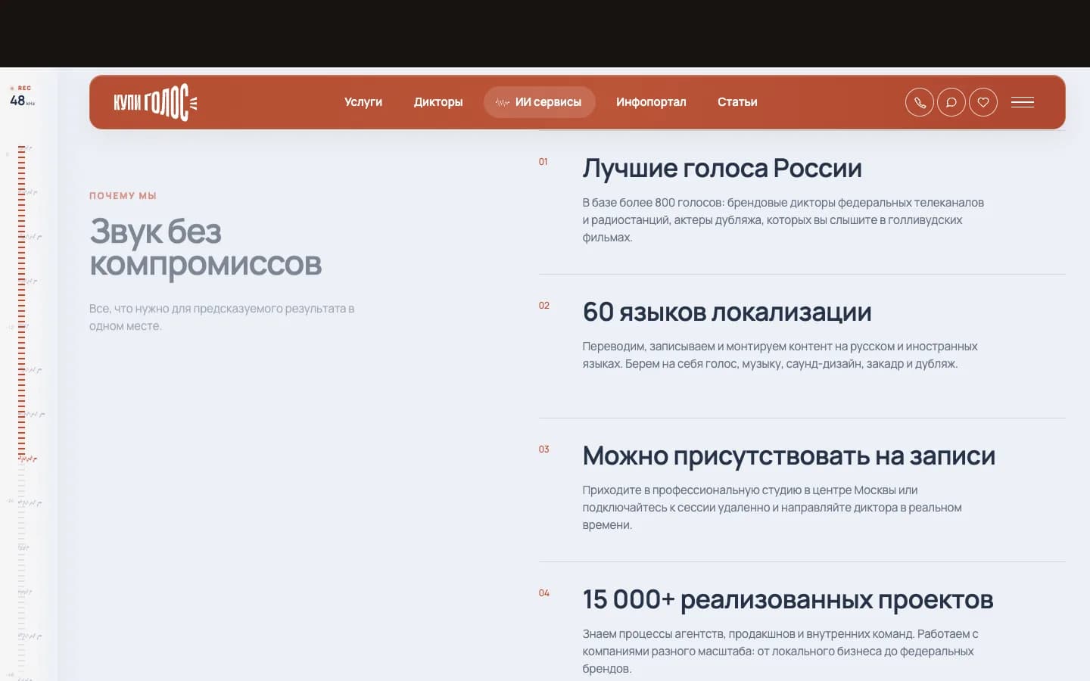Open the chat bubble icon button
This screenshot has height=681, width=1090.
(x=951, y=102)
